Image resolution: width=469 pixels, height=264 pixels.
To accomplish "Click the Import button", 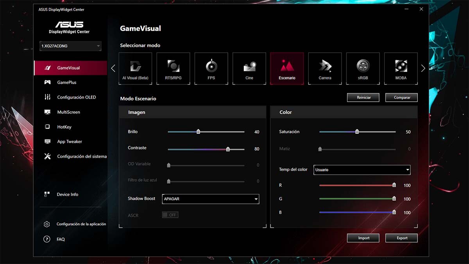I will 363,238.
